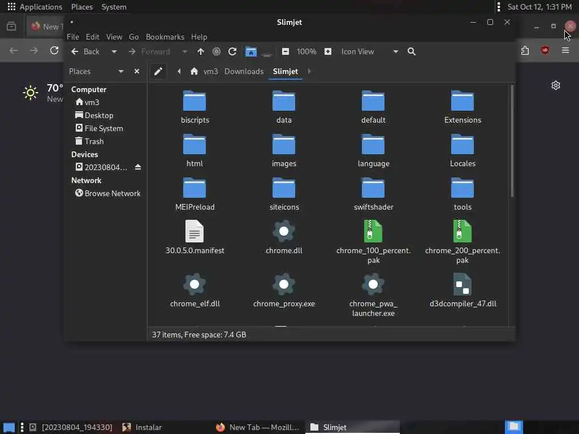Open the Help menu
The height and width of the screenshot is (434, 579).
(199, 37)
